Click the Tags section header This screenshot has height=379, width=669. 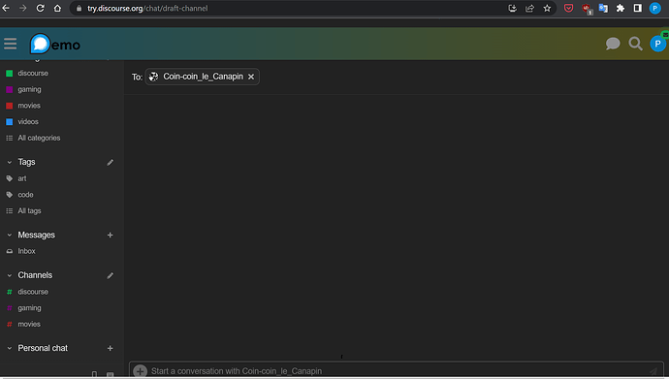coord(26,162)
